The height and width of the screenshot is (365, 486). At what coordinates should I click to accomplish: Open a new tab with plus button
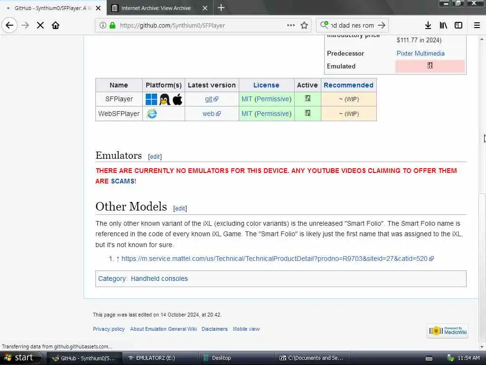tap(221, 8)
